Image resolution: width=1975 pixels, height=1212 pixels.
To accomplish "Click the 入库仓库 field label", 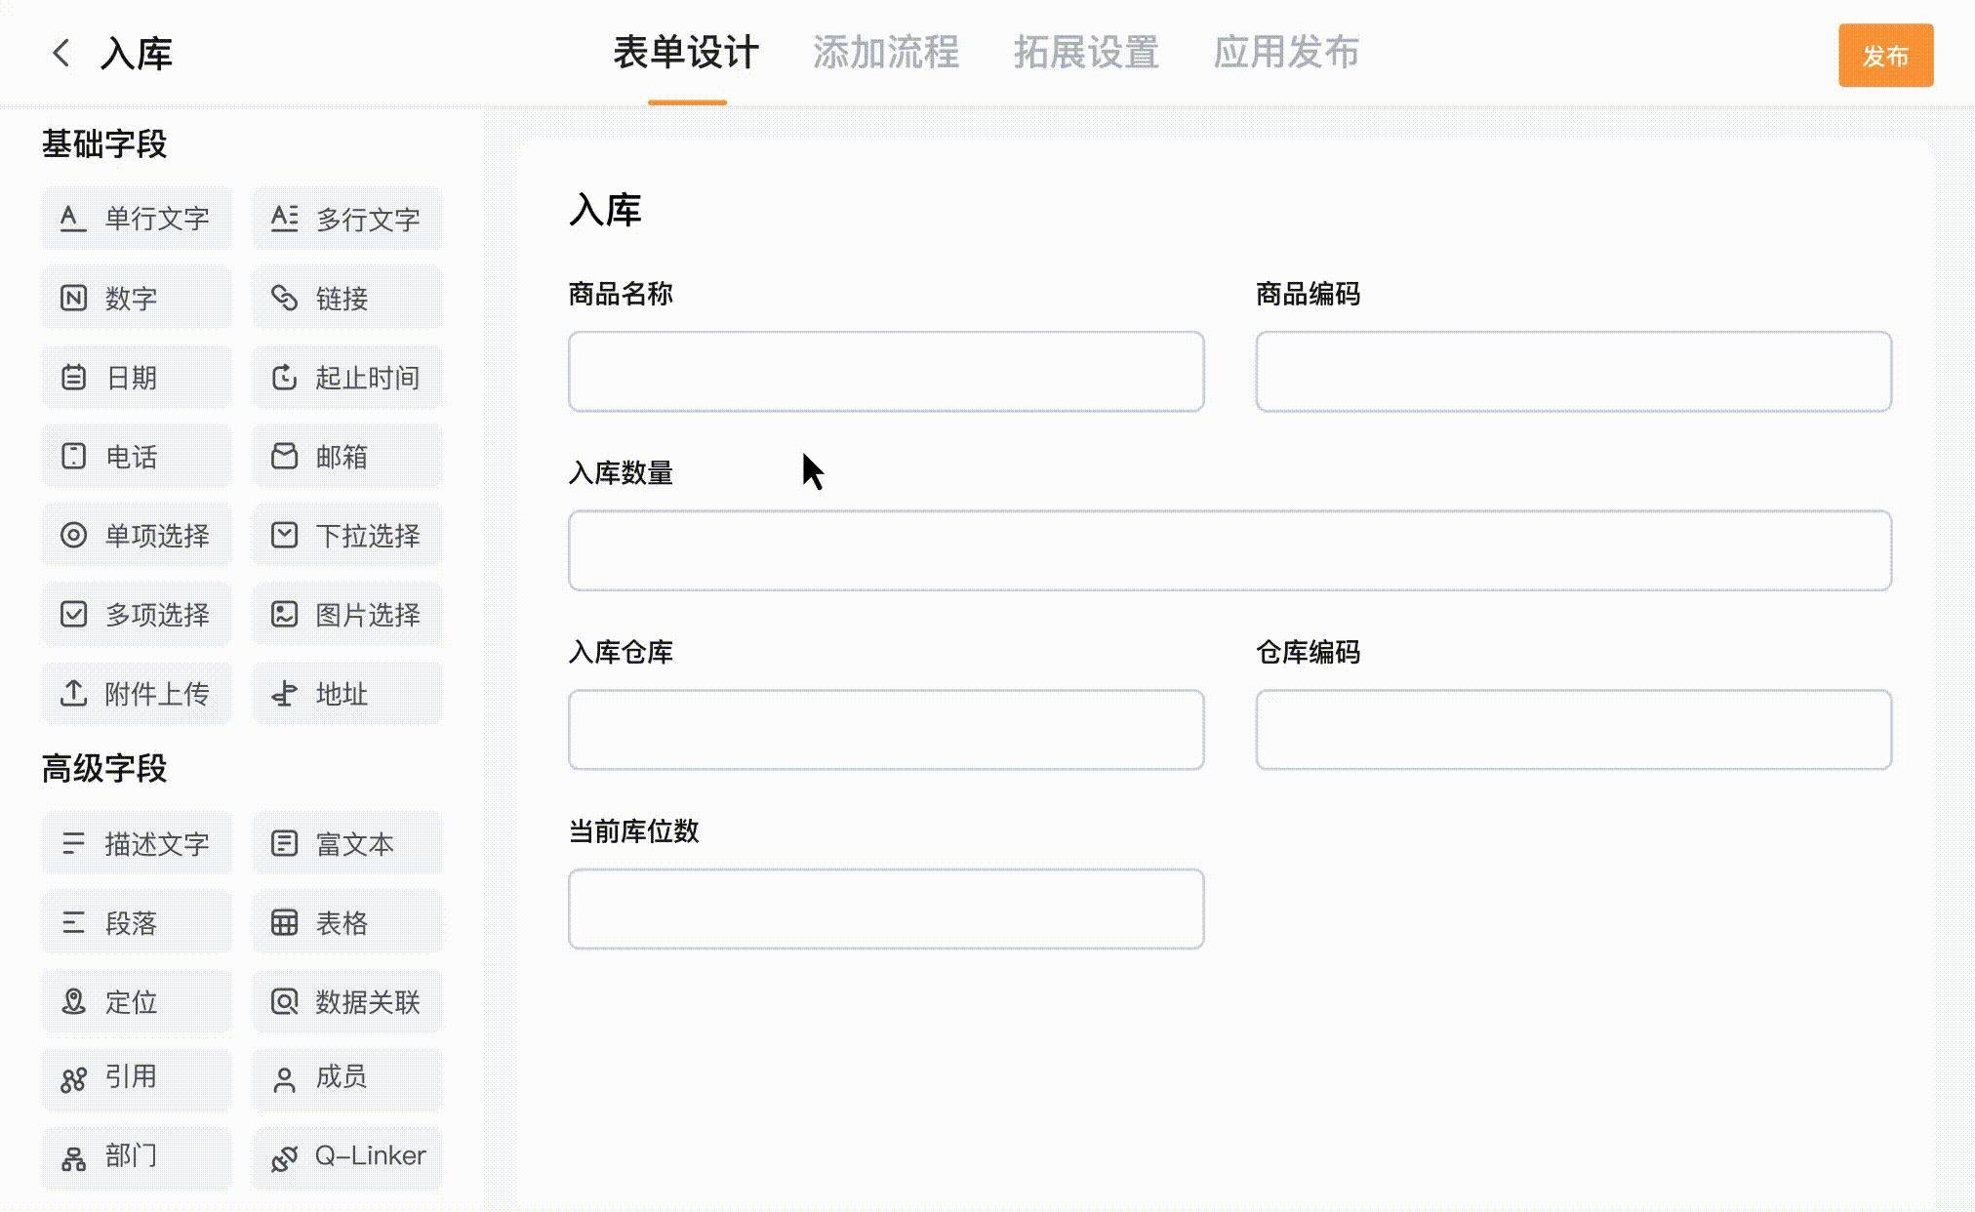I will point(621,652).
